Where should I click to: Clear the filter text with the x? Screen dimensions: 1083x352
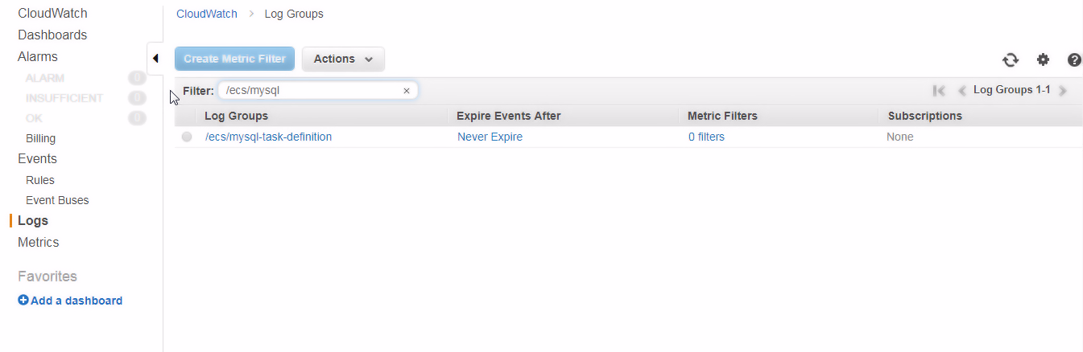[x=407, y=91]
